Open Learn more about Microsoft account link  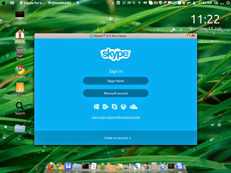116,117
